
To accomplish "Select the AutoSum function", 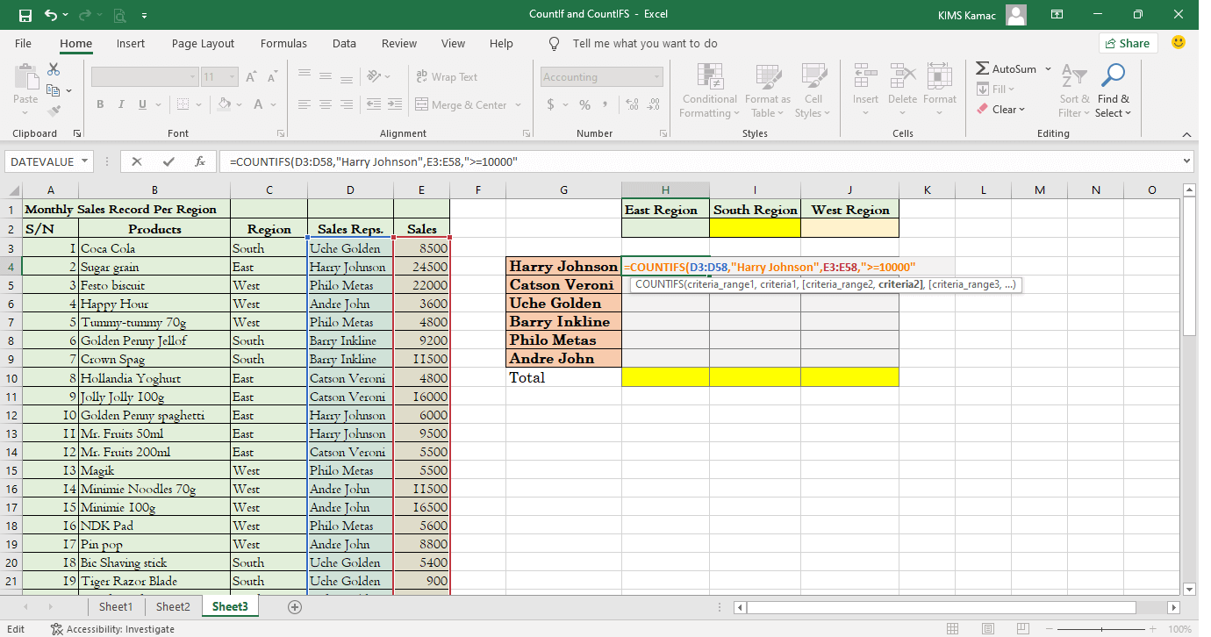I will coord(1007,68).
